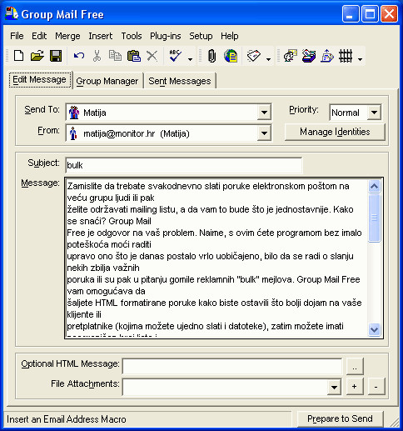Copy selection with the toolbar Copy icon

(115, 56)
